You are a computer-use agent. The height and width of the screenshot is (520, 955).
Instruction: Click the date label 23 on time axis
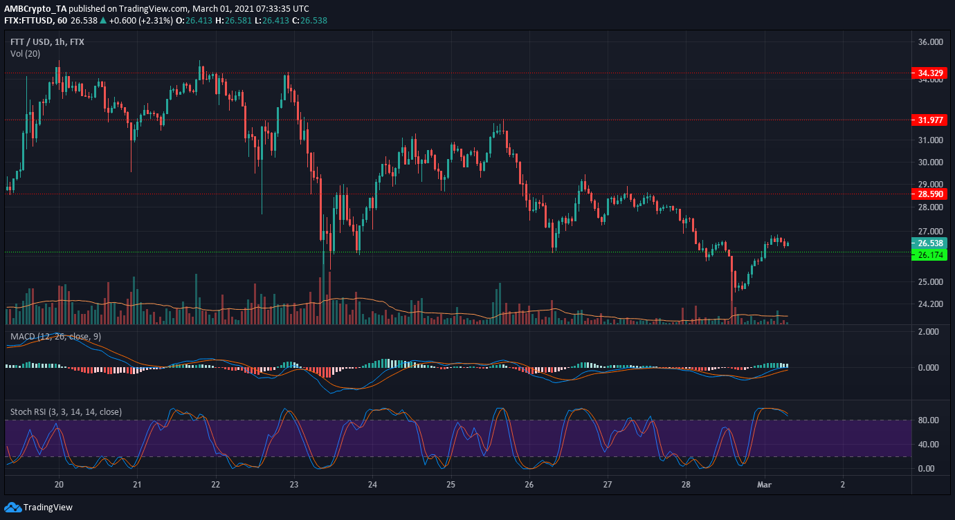(x=293, y=484)
